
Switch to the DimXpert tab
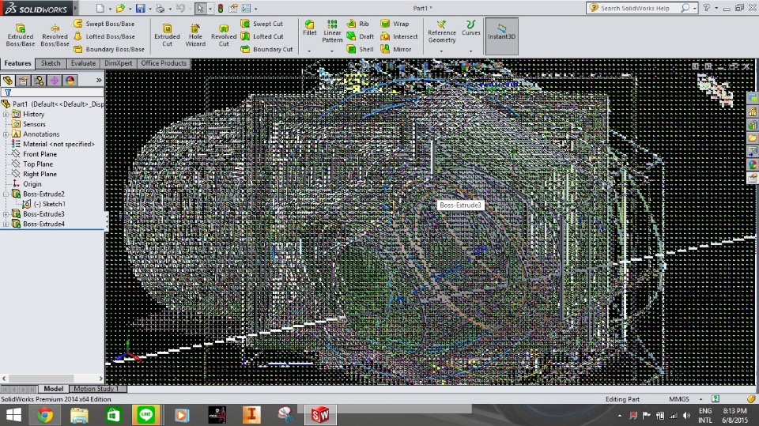click(x=118, y=63)
